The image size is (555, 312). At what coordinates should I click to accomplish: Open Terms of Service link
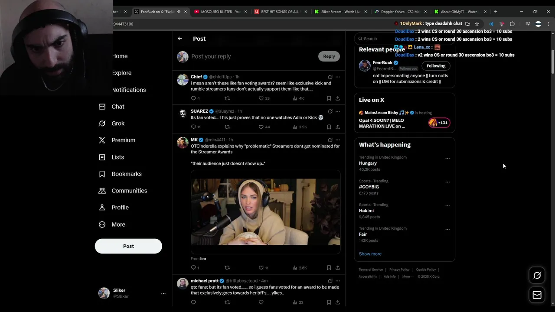coord(371,270)
